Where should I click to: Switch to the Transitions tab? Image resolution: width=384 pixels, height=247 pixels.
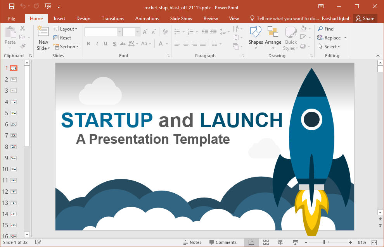point(113,19)
